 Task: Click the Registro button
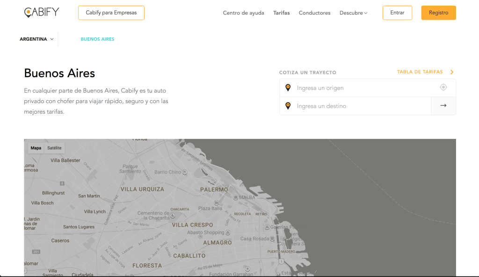[438, 13]
